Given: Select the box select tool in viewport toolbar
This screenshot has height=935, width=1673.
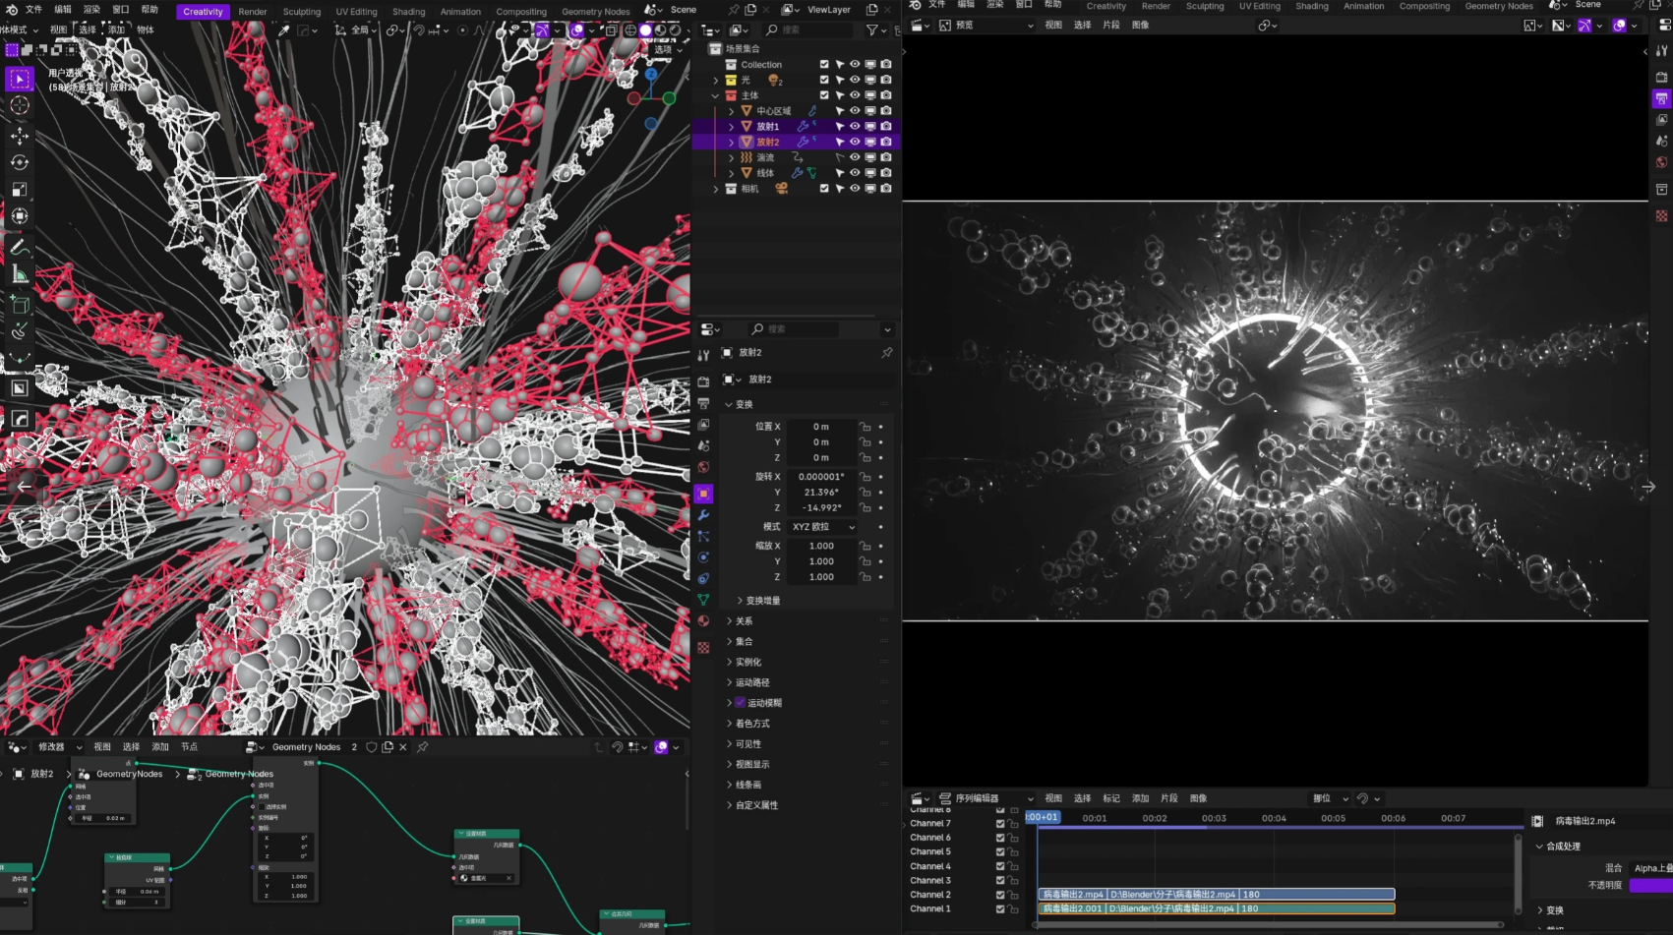Looking at the screenshot, I should click(x=20, y=79).
